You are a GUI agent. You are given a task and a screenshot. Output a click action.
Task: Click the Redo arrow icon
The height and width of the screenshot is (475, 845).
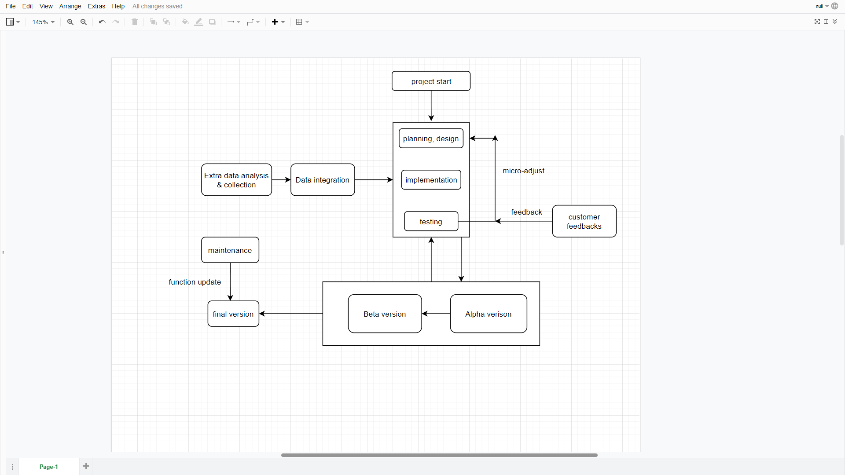point(116,22)
